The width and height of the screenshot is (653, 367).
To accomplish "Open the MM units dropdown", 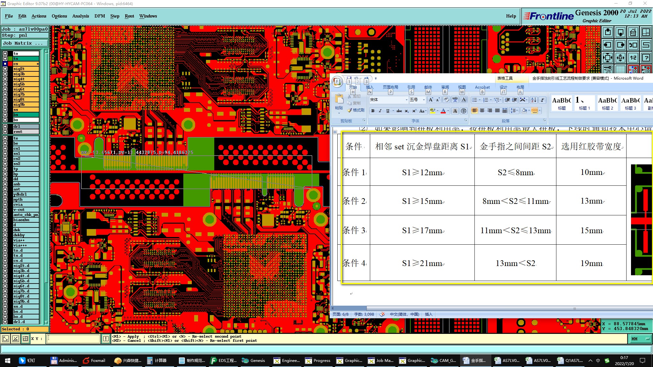I will (641, 339).
